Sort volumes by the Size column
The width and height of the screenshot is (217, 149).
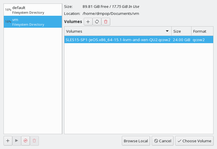181,31
